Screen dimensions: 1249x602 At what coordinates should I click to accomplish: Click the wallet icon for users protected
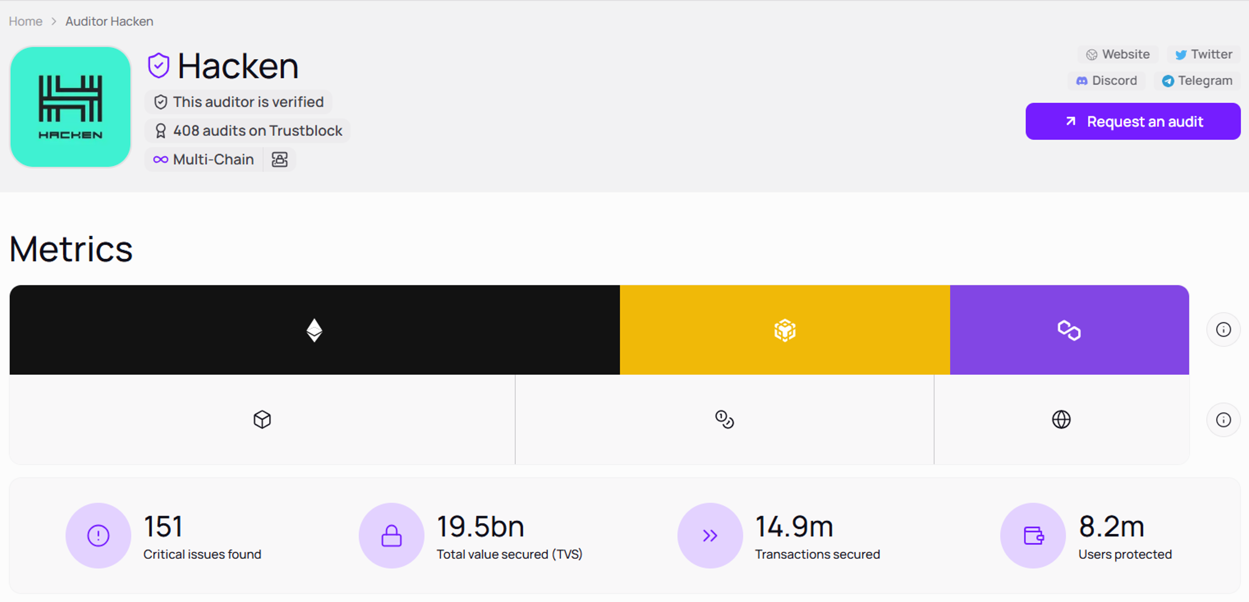pos(1033,536)
